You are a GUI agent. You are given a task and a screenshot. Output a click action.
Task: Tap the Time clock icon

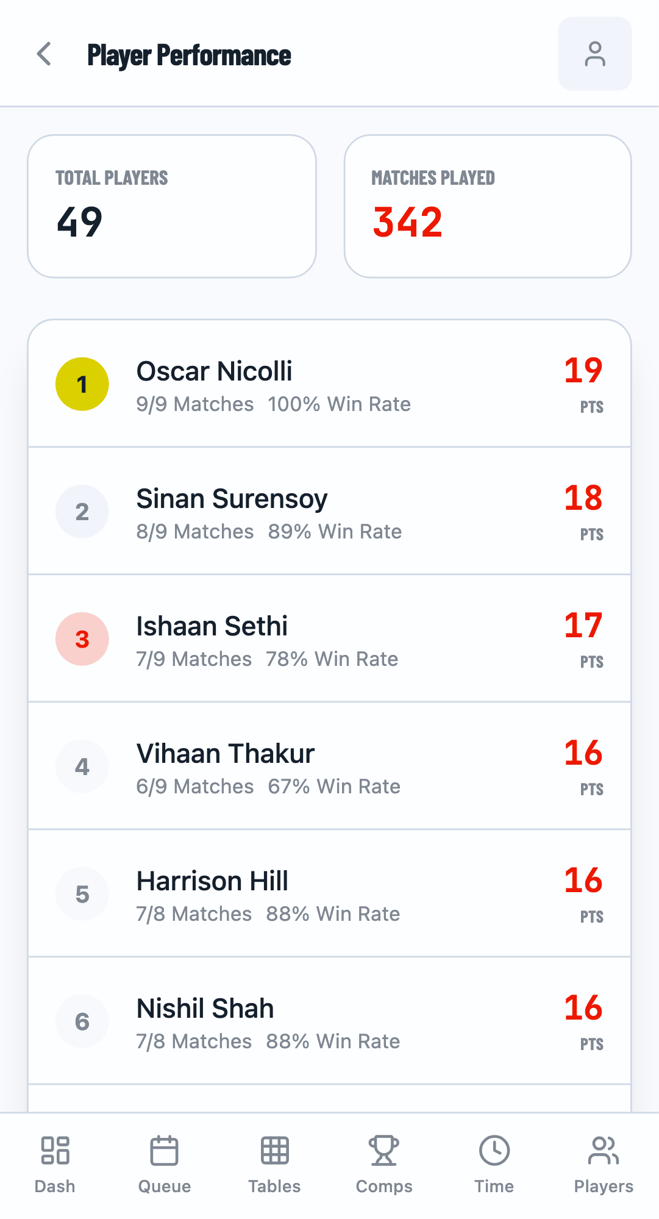(x=494, y=1150)
